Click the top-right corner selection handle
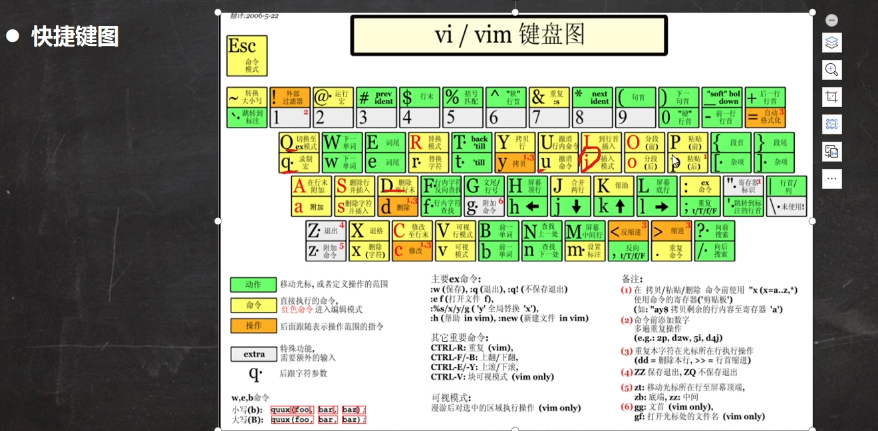 (812, 12)
